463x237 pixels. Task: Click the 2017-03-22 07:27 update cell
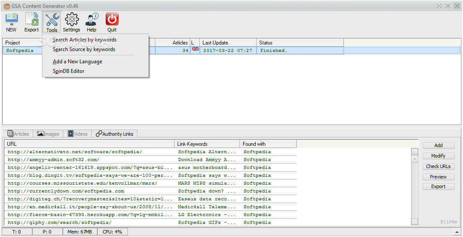click(x=228, y=51)
